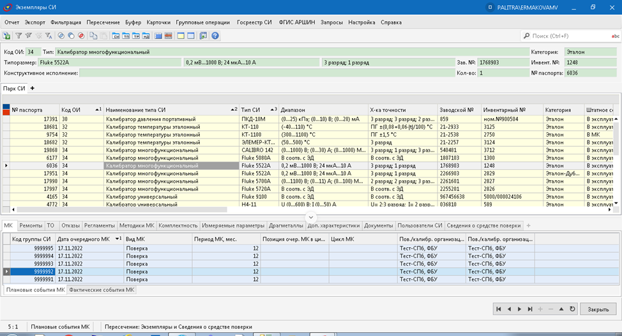
Task: Click the blue panel window icon
Action: 191,36
